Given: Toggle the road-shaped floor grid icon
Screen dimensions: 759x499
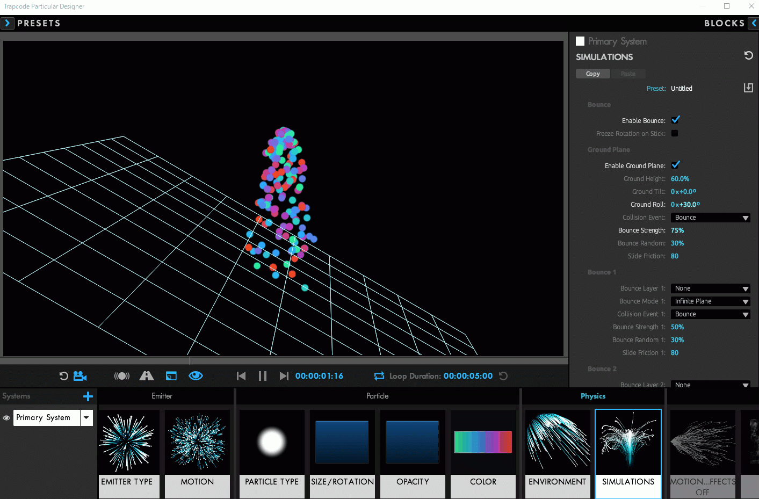Looking at the screenshot, I should coord(147,376).
